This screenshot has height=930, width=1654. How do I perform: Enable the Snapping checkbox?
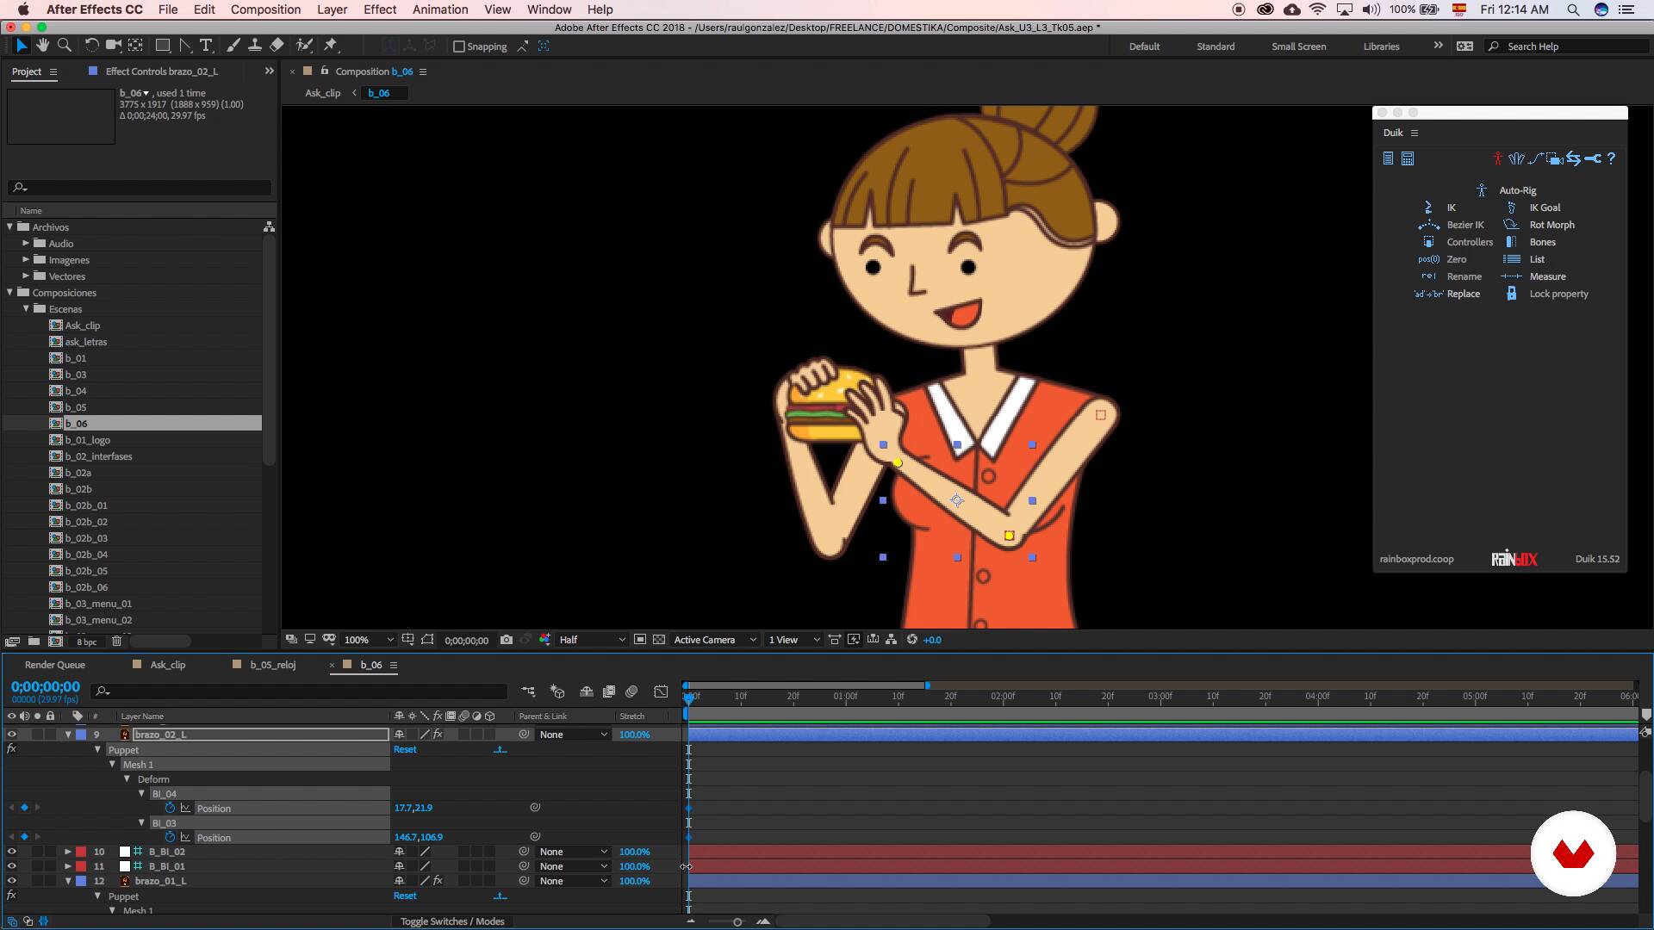tap(459, 46)
